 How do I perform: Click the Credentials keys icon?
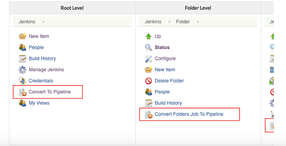point(23,81)
